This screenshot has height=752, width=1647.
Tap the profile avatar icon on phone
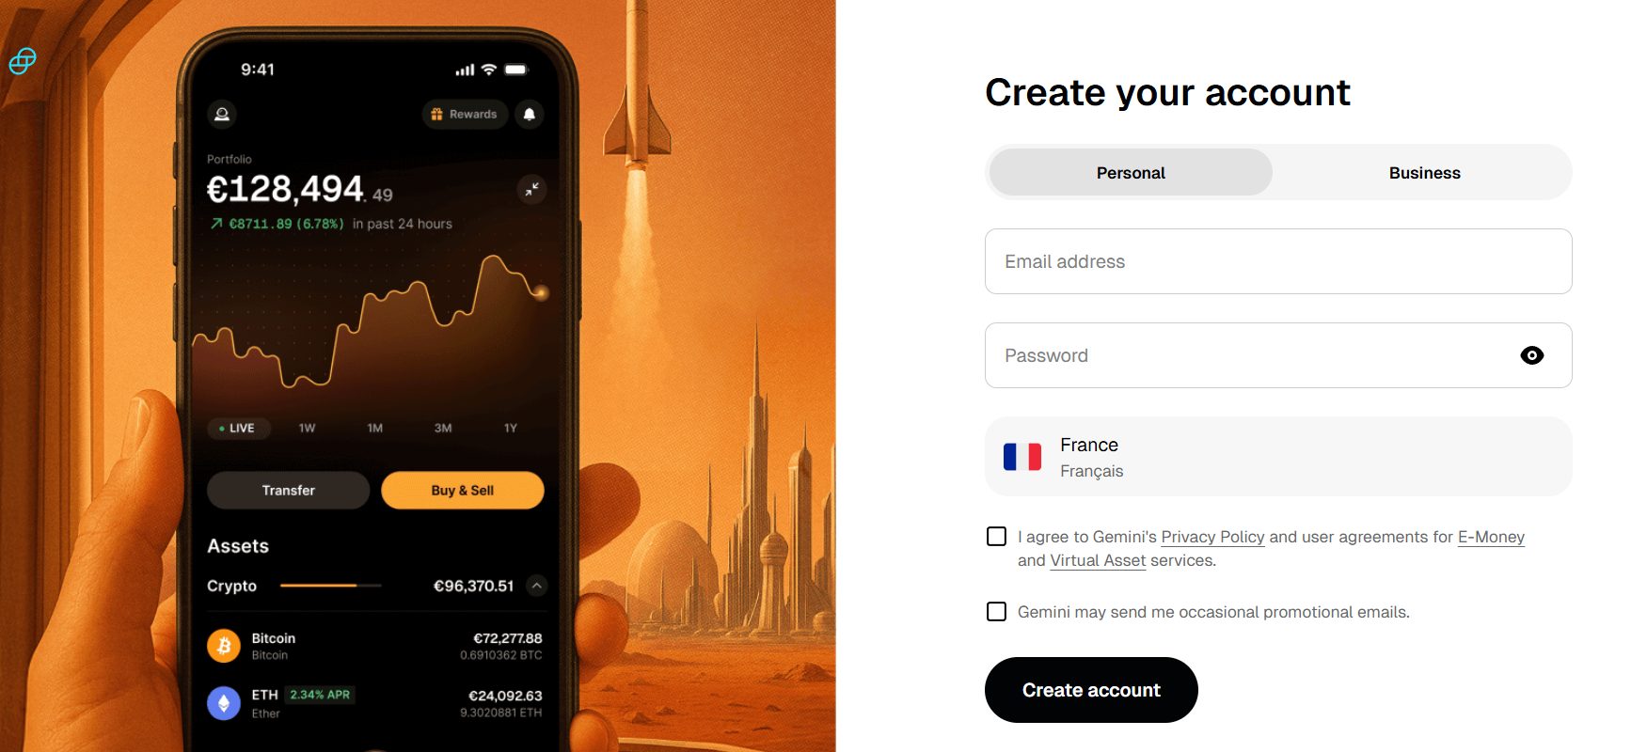[222, 114]
